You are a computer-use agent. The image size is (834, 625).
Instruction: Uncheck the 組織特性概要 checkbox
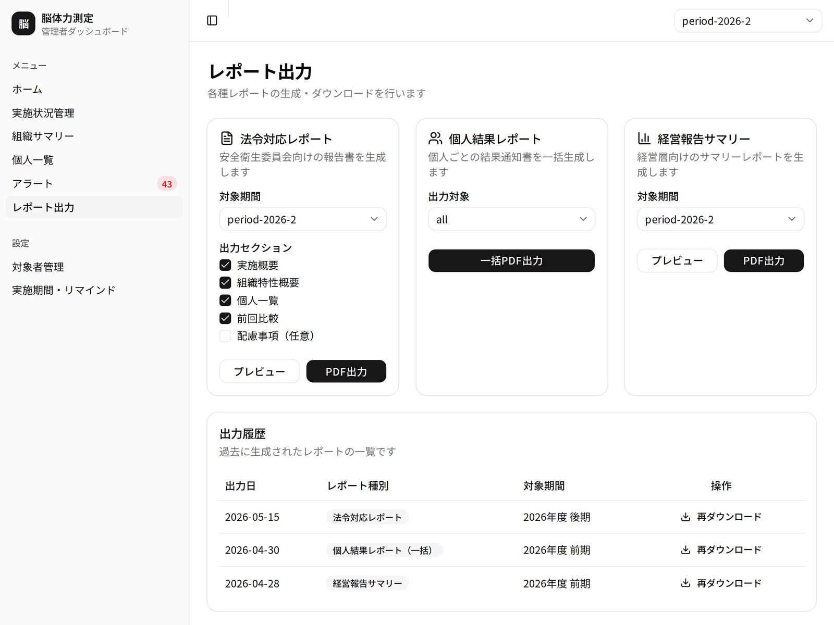(x=225, y=283)
